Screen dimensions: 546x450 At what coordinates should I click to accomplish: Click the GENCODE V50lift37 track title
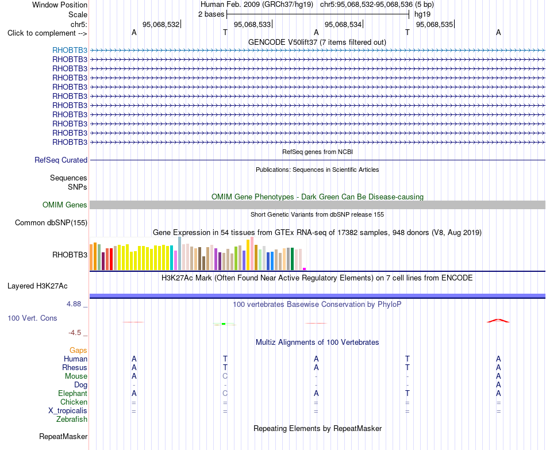pyautogui.click(x=317, y=42)
